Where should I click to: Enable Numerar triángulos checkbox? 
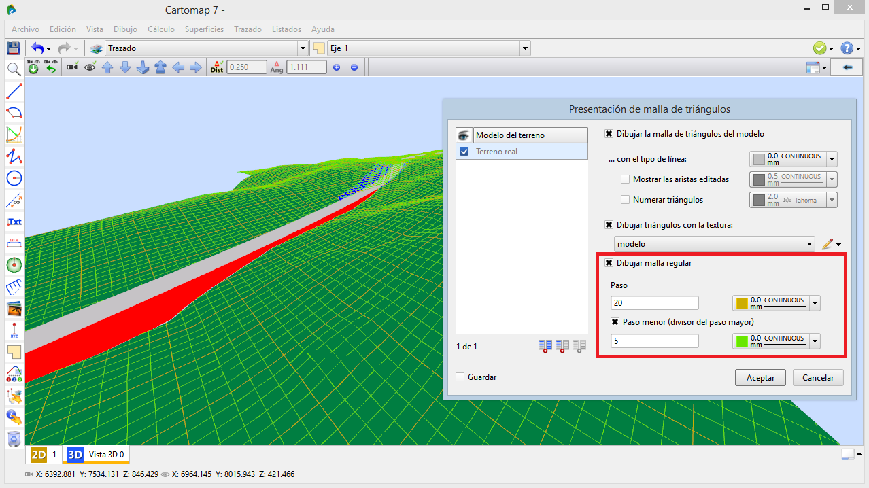click(626, 200)
